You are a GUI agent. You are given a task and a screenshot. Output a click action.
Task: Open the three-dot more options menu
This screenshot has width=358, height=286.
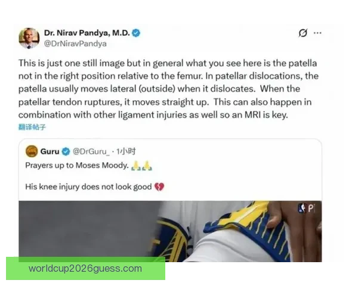317,33
